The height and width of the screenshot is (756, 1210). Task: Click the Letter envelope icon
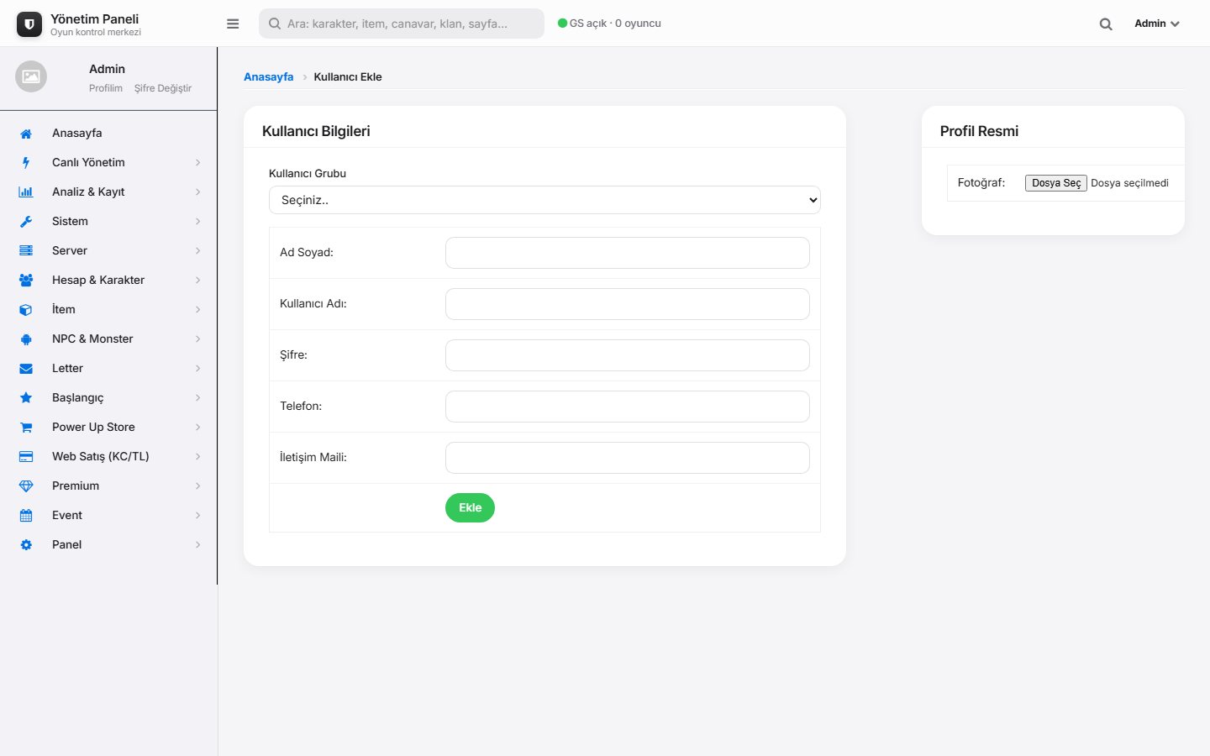[x=26, y=369]
